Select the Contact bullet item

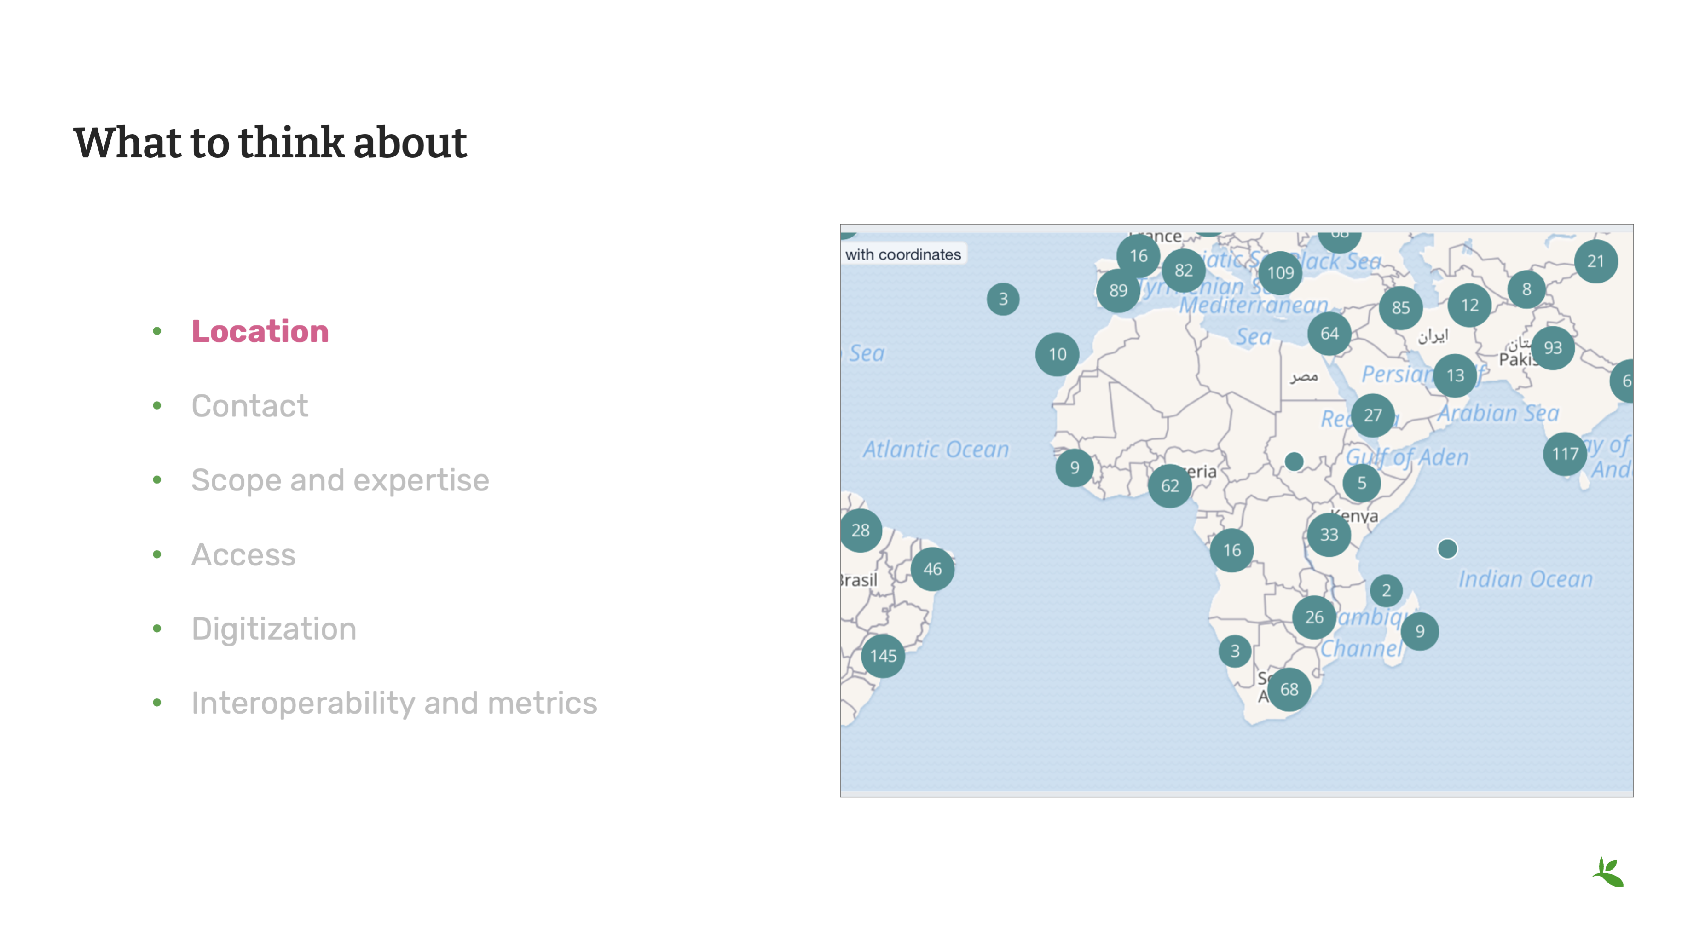(249, 405)
